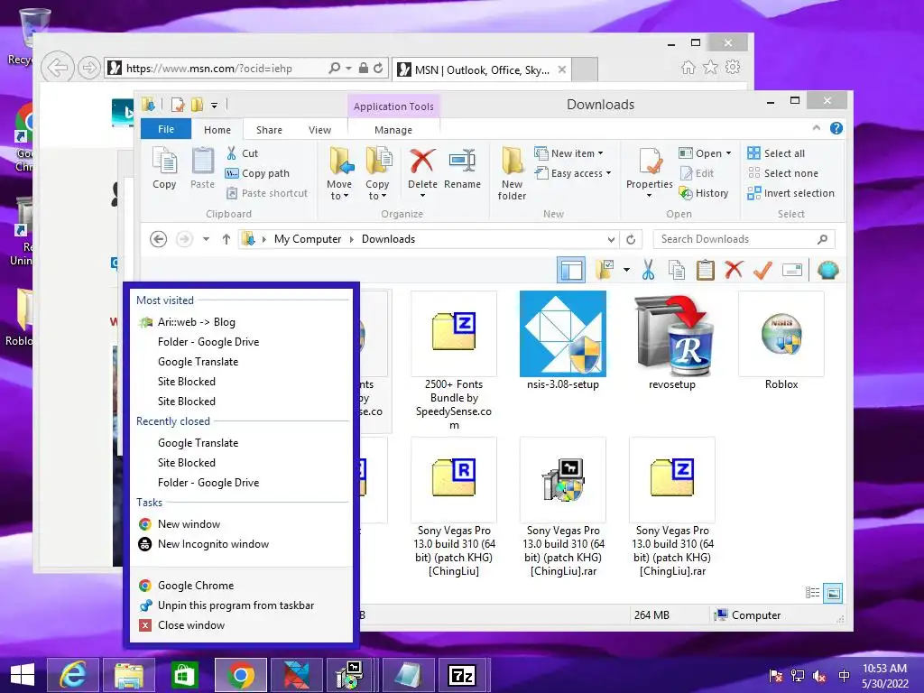Click the Properties icon in the ribbon

pos(650,161)
